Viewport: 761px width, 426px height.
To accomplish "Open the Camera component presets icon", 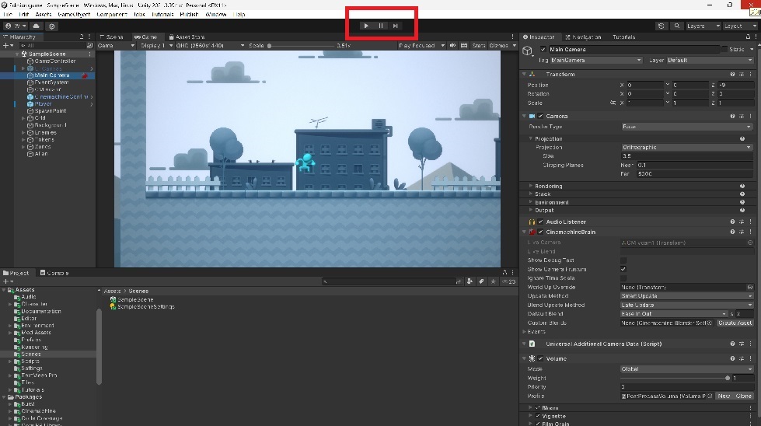I will pyautogui.click(x=741, y=117).
